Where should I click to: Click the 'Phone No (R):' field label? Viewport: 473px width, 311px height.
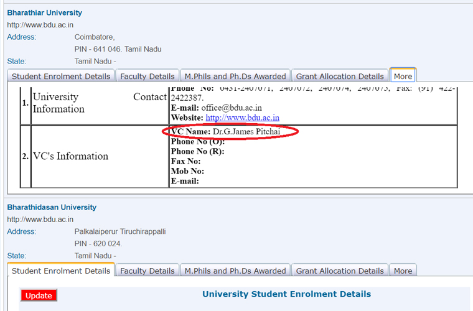197,151
